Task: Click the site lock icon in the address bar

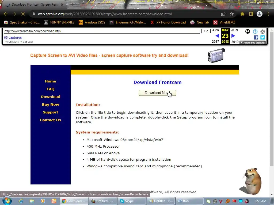Action: click(34, 14)
